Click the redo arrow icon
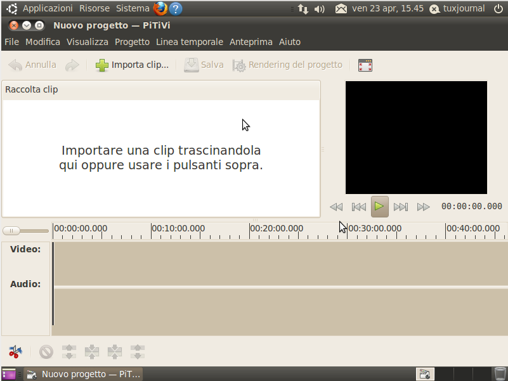This screenshot has width=508, height=381. point(72,65)
